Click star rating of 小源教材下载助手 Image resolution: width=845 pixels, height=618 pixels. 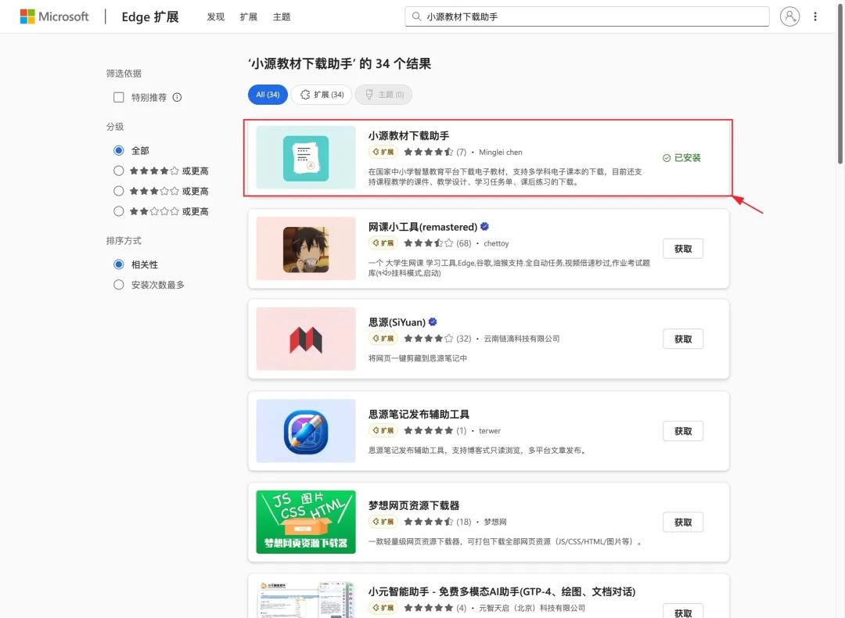coord(429,152)
